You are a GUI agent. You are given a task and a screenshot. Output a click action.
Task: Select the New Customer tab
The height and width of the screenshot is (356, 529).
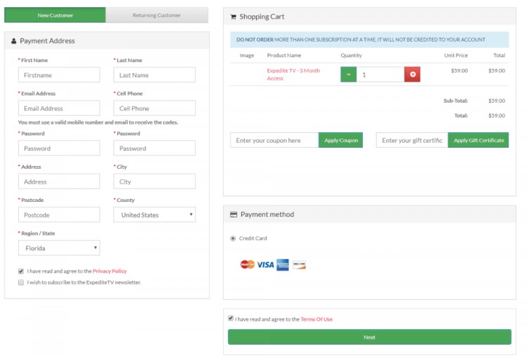coord(55,15)
